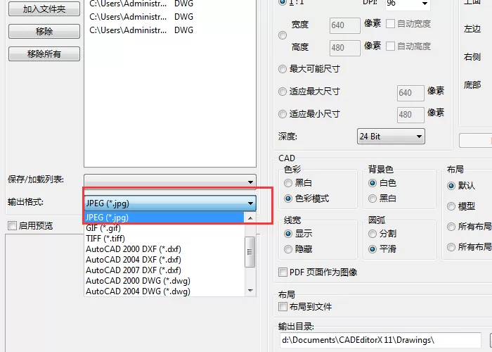Open the 保存/加载列表 dropdown
492x352 pixels.
[170, 182]
